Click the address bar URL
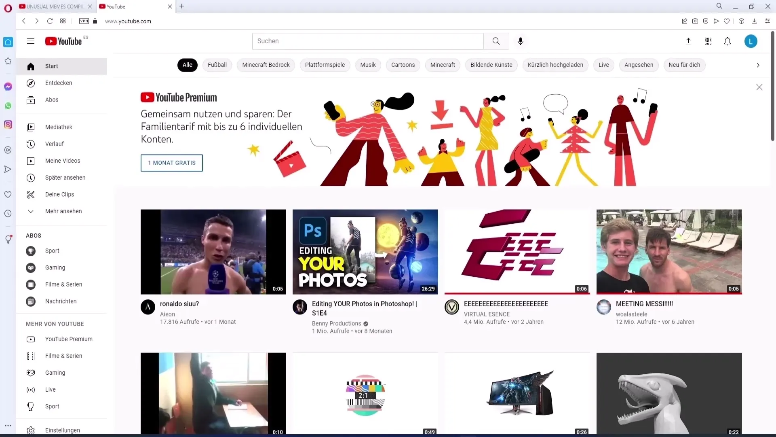 (128, 21)
